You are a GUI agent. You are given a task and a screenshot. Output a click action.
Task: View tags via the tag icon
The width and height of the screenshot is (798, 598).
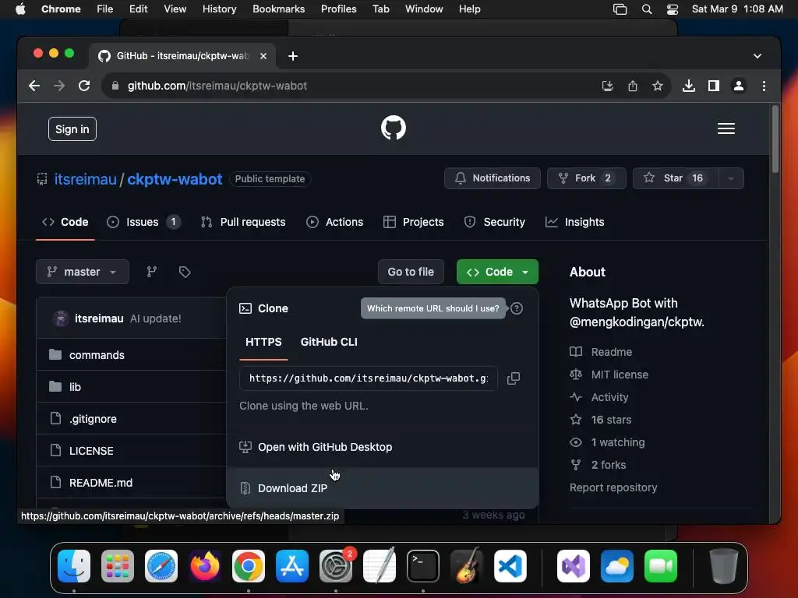click(x=185, y=272)
